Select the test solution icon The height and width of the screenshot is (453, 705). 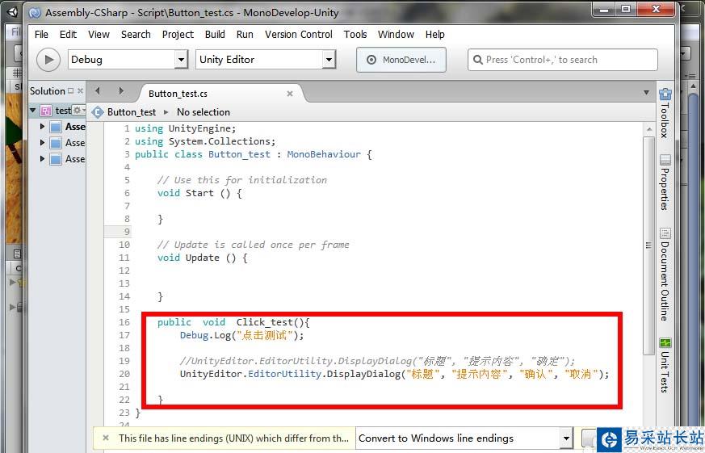[46, 111]
